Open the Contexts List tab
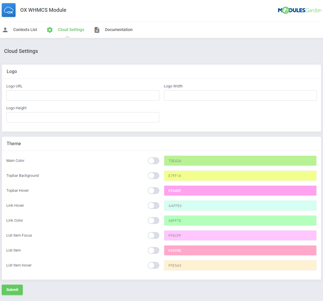 [x=25, y=30]
